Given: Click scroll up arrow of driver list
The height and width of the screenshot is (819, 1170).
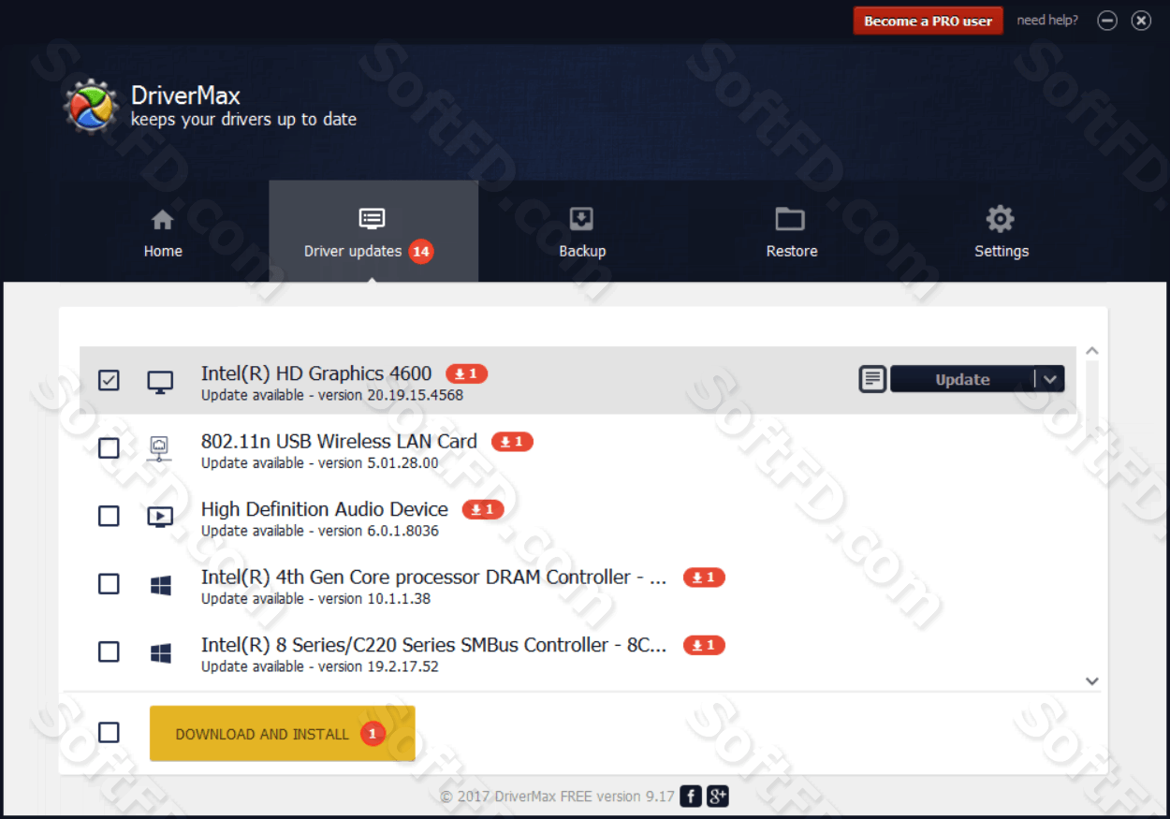Looking at the screenshot, I should pyautogui.click(x=1091, y=351).
